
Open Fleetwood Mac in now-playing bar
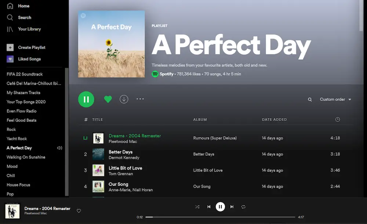point(36,213)
